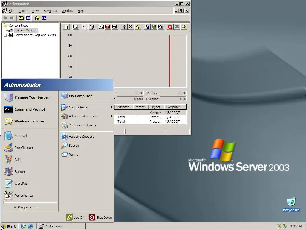Image resolution: width=306 pixels, height=230 pixels.
Task: Open Printers and Faxes
Action: tap(86, 125)
